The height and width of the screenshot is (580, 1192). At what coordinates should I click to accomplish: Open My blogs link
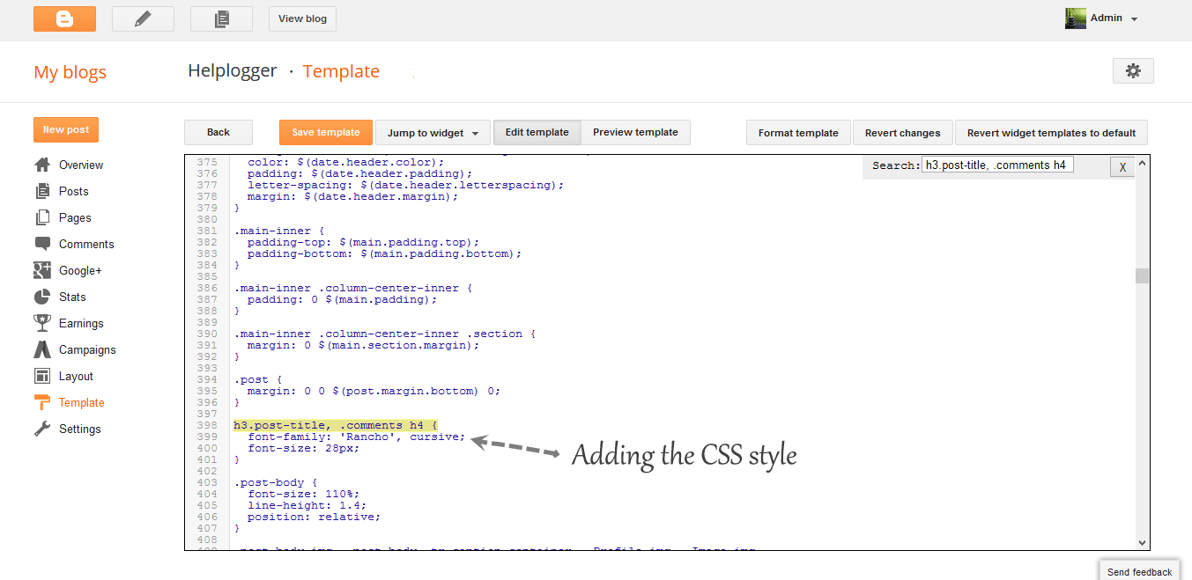[x=70, y=72]
